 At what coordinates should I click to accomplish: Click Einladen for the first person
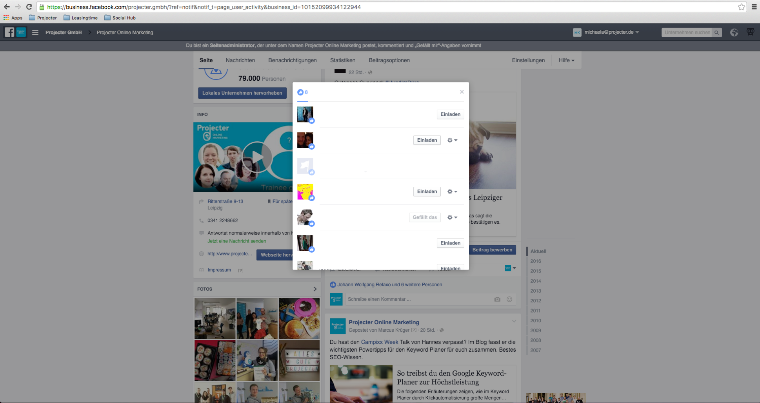pyautogui.click(x=451, y=114)
